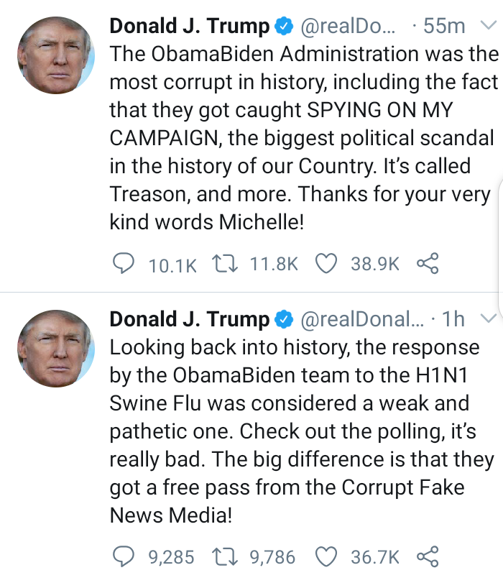Open the tweet thanking Michelle

pyautogui.click(x=302, y=137)
